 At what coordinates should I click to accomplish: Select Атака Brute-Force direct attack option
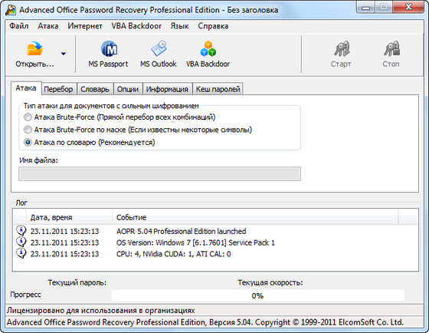point(28,117)
